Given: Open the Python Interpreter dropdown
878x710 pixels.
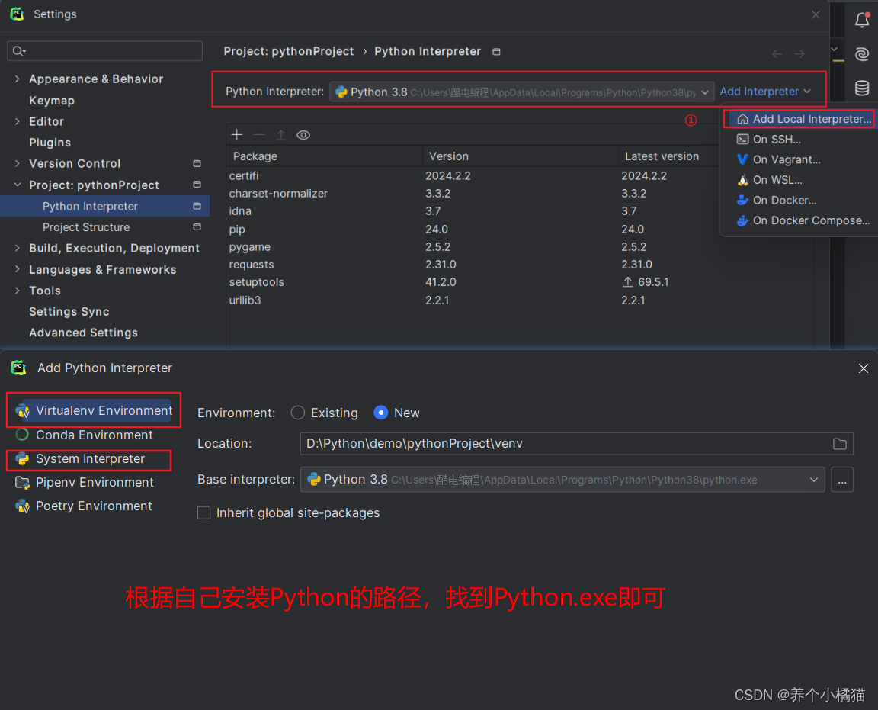Looking at the screenshot, I should [x=522, y=92].
